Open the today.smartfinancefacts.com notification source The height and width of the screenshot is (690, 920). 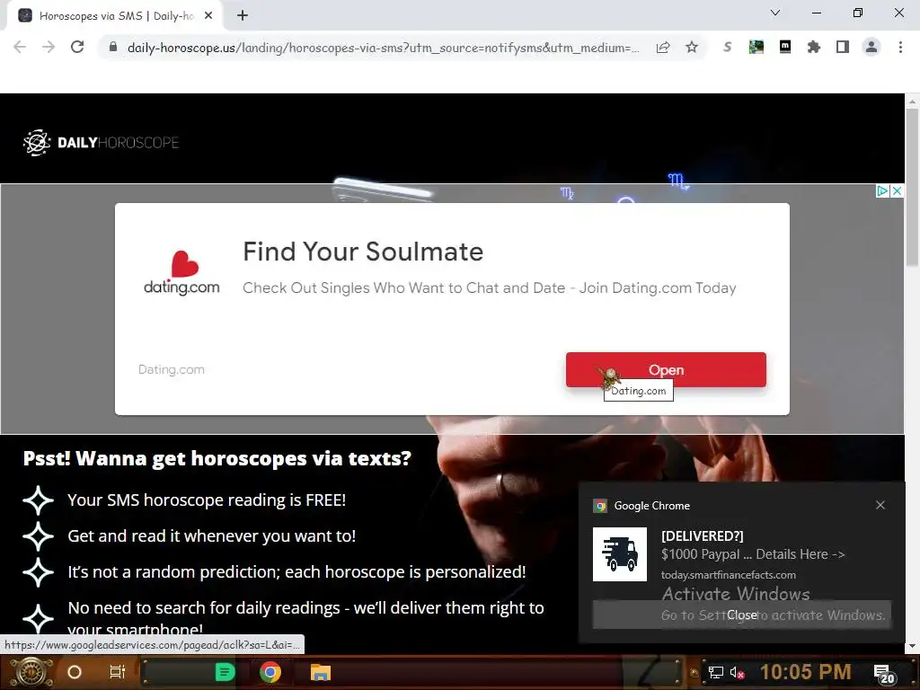728,575
